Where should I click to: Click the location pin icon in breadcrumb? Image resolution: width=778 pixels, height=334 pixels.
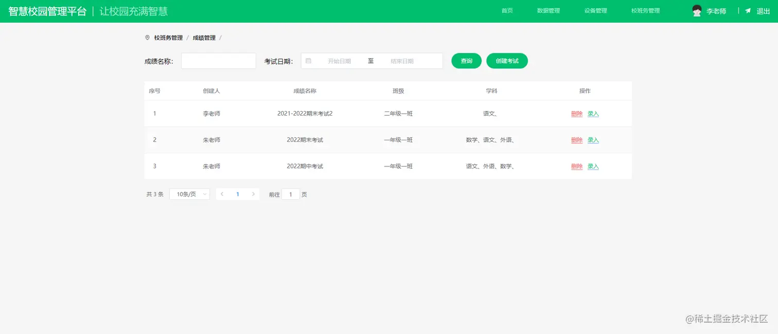148,38
